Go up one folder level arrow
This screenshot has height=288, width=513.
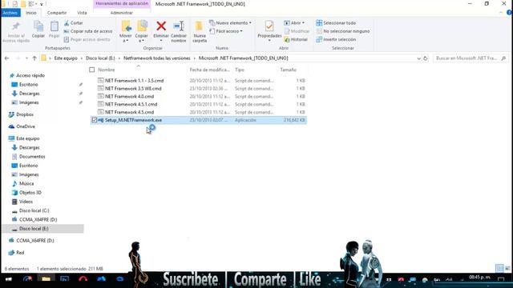pyautogui.click(x=34, y=58)
